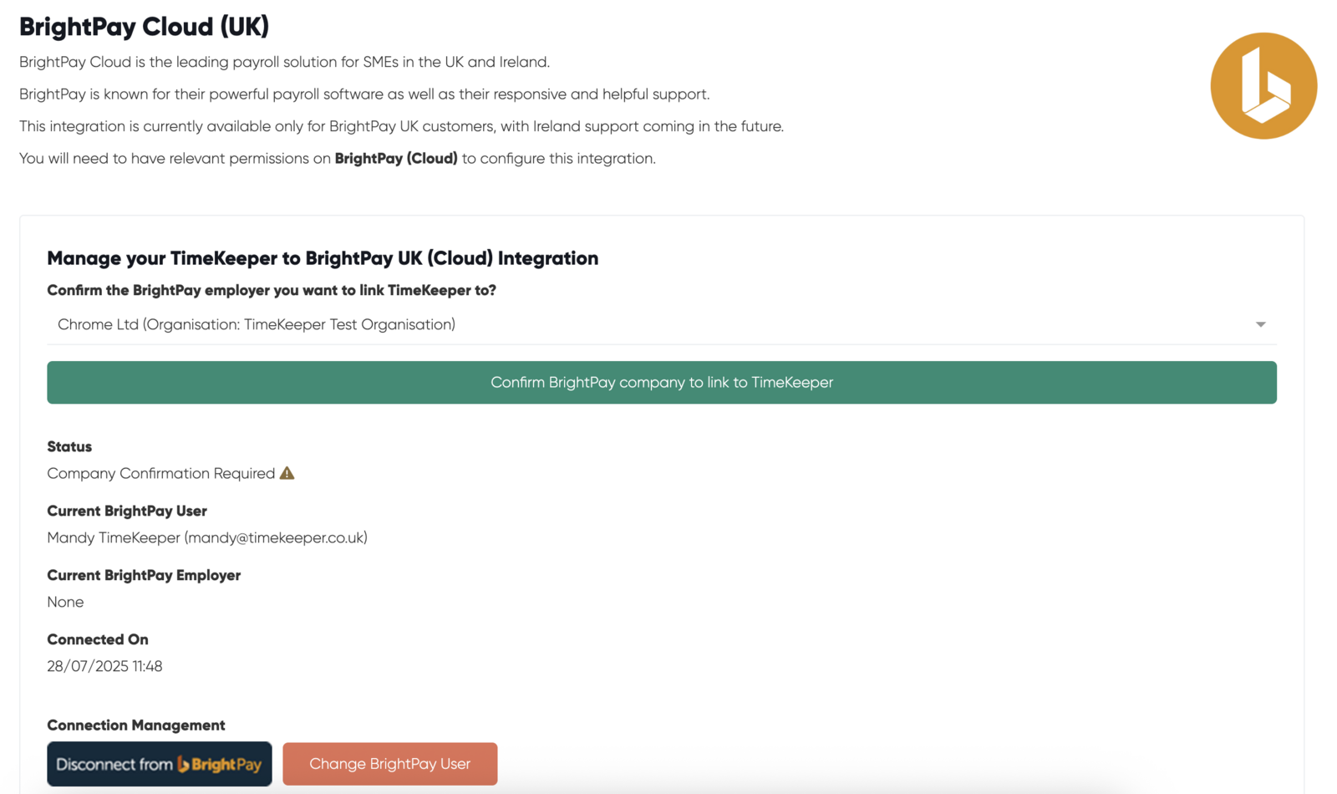Click the bold BrightPay (Cloud) permissions text
1337x794 pixels.
[396, 158]
